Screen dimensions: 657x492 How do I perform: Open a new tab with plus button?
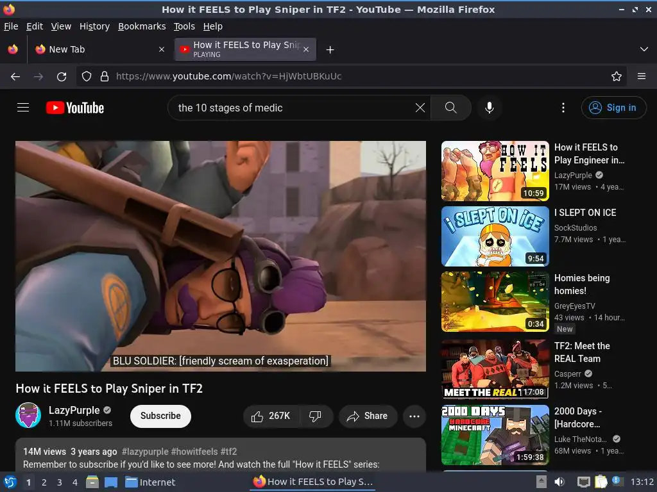[330, 50]
